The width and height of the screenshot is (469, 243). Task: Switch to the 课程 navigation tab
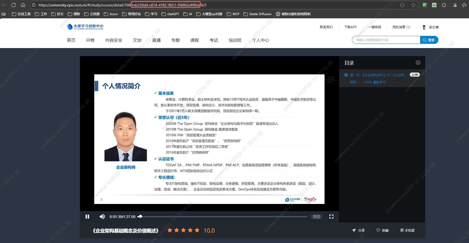click(194, 40)
